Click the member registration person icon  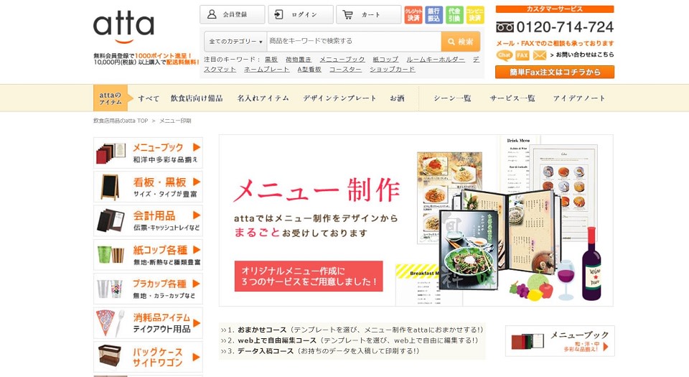pyautogui.click(x=212, y=14)
